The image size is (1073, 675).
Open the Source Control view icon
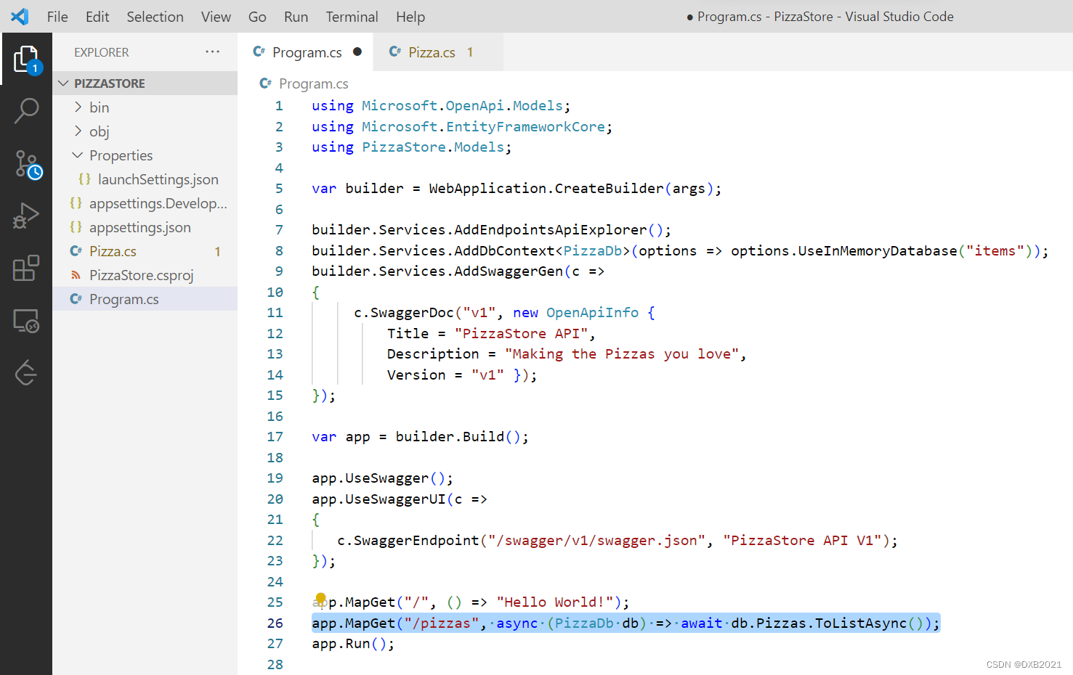click(x=28, y=164)
